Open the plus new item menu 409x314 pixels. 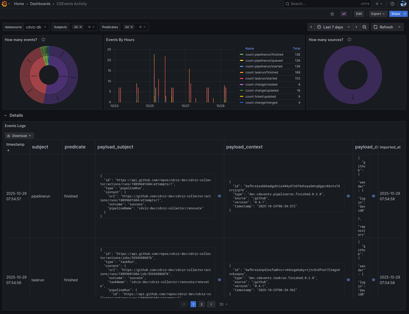click(379, 4)
